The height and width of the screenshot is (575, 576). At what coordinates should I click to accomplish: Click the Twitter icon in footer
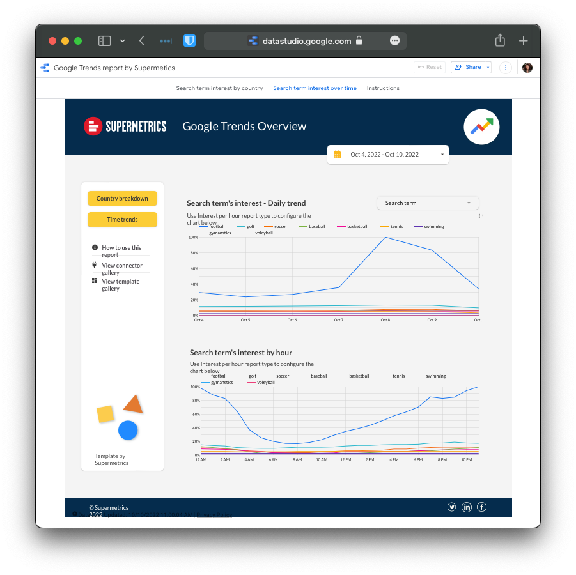pos(451,507)
